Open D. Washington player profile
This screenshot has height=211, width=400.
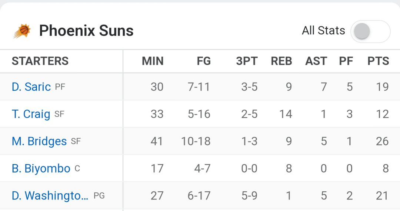[x=50, y=195]
